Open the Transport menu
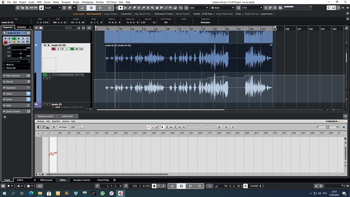This screenshot has height=197, width=350. coord(66,2)
